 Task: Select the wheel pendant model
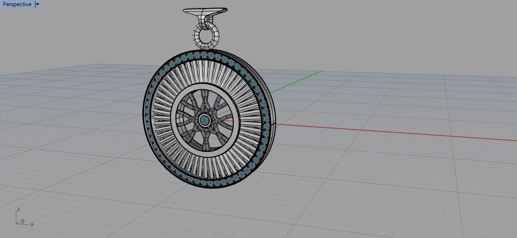[x=210, y=119]
